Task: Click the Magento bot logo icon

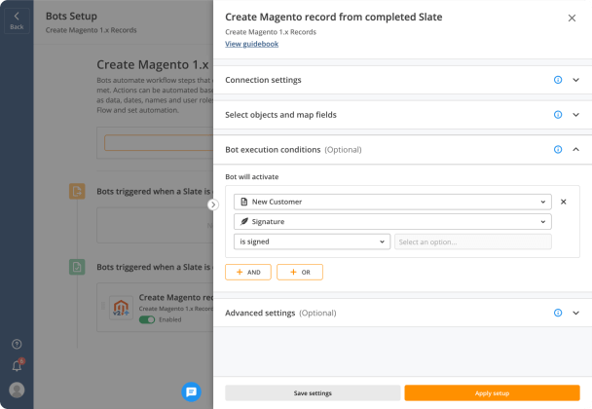Action: pyautogui.click(x=121, y=308)
